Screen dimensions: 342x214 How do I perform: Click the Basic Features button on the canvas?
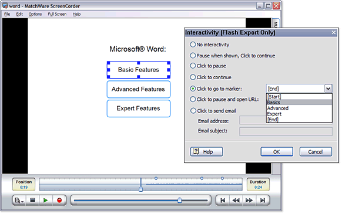pos(139,70)
